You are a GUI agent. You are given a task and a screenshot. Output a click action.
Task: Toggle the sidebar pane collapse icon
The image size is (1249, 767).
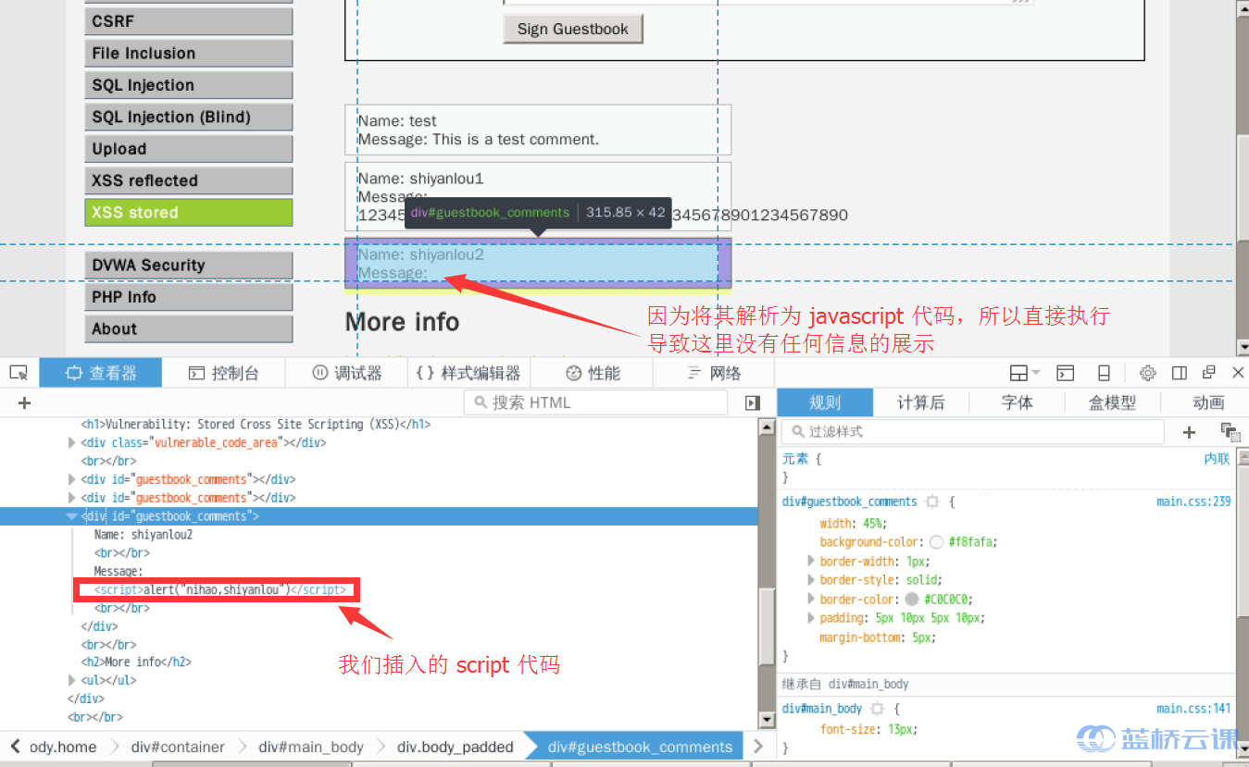coord(753,402)
